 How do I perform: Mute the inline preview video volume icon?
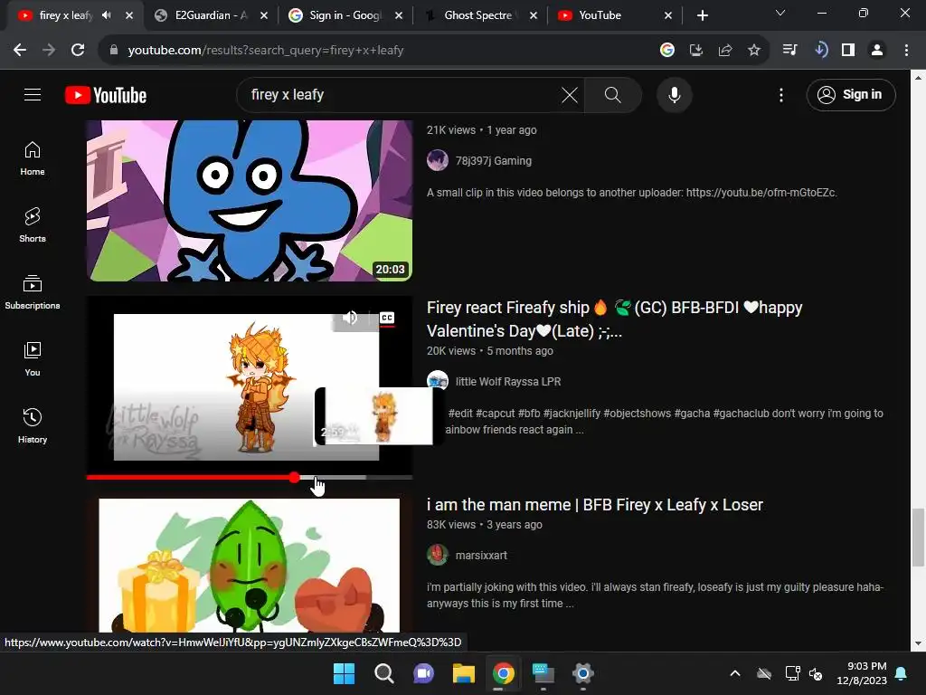click(x=350, y=318)
